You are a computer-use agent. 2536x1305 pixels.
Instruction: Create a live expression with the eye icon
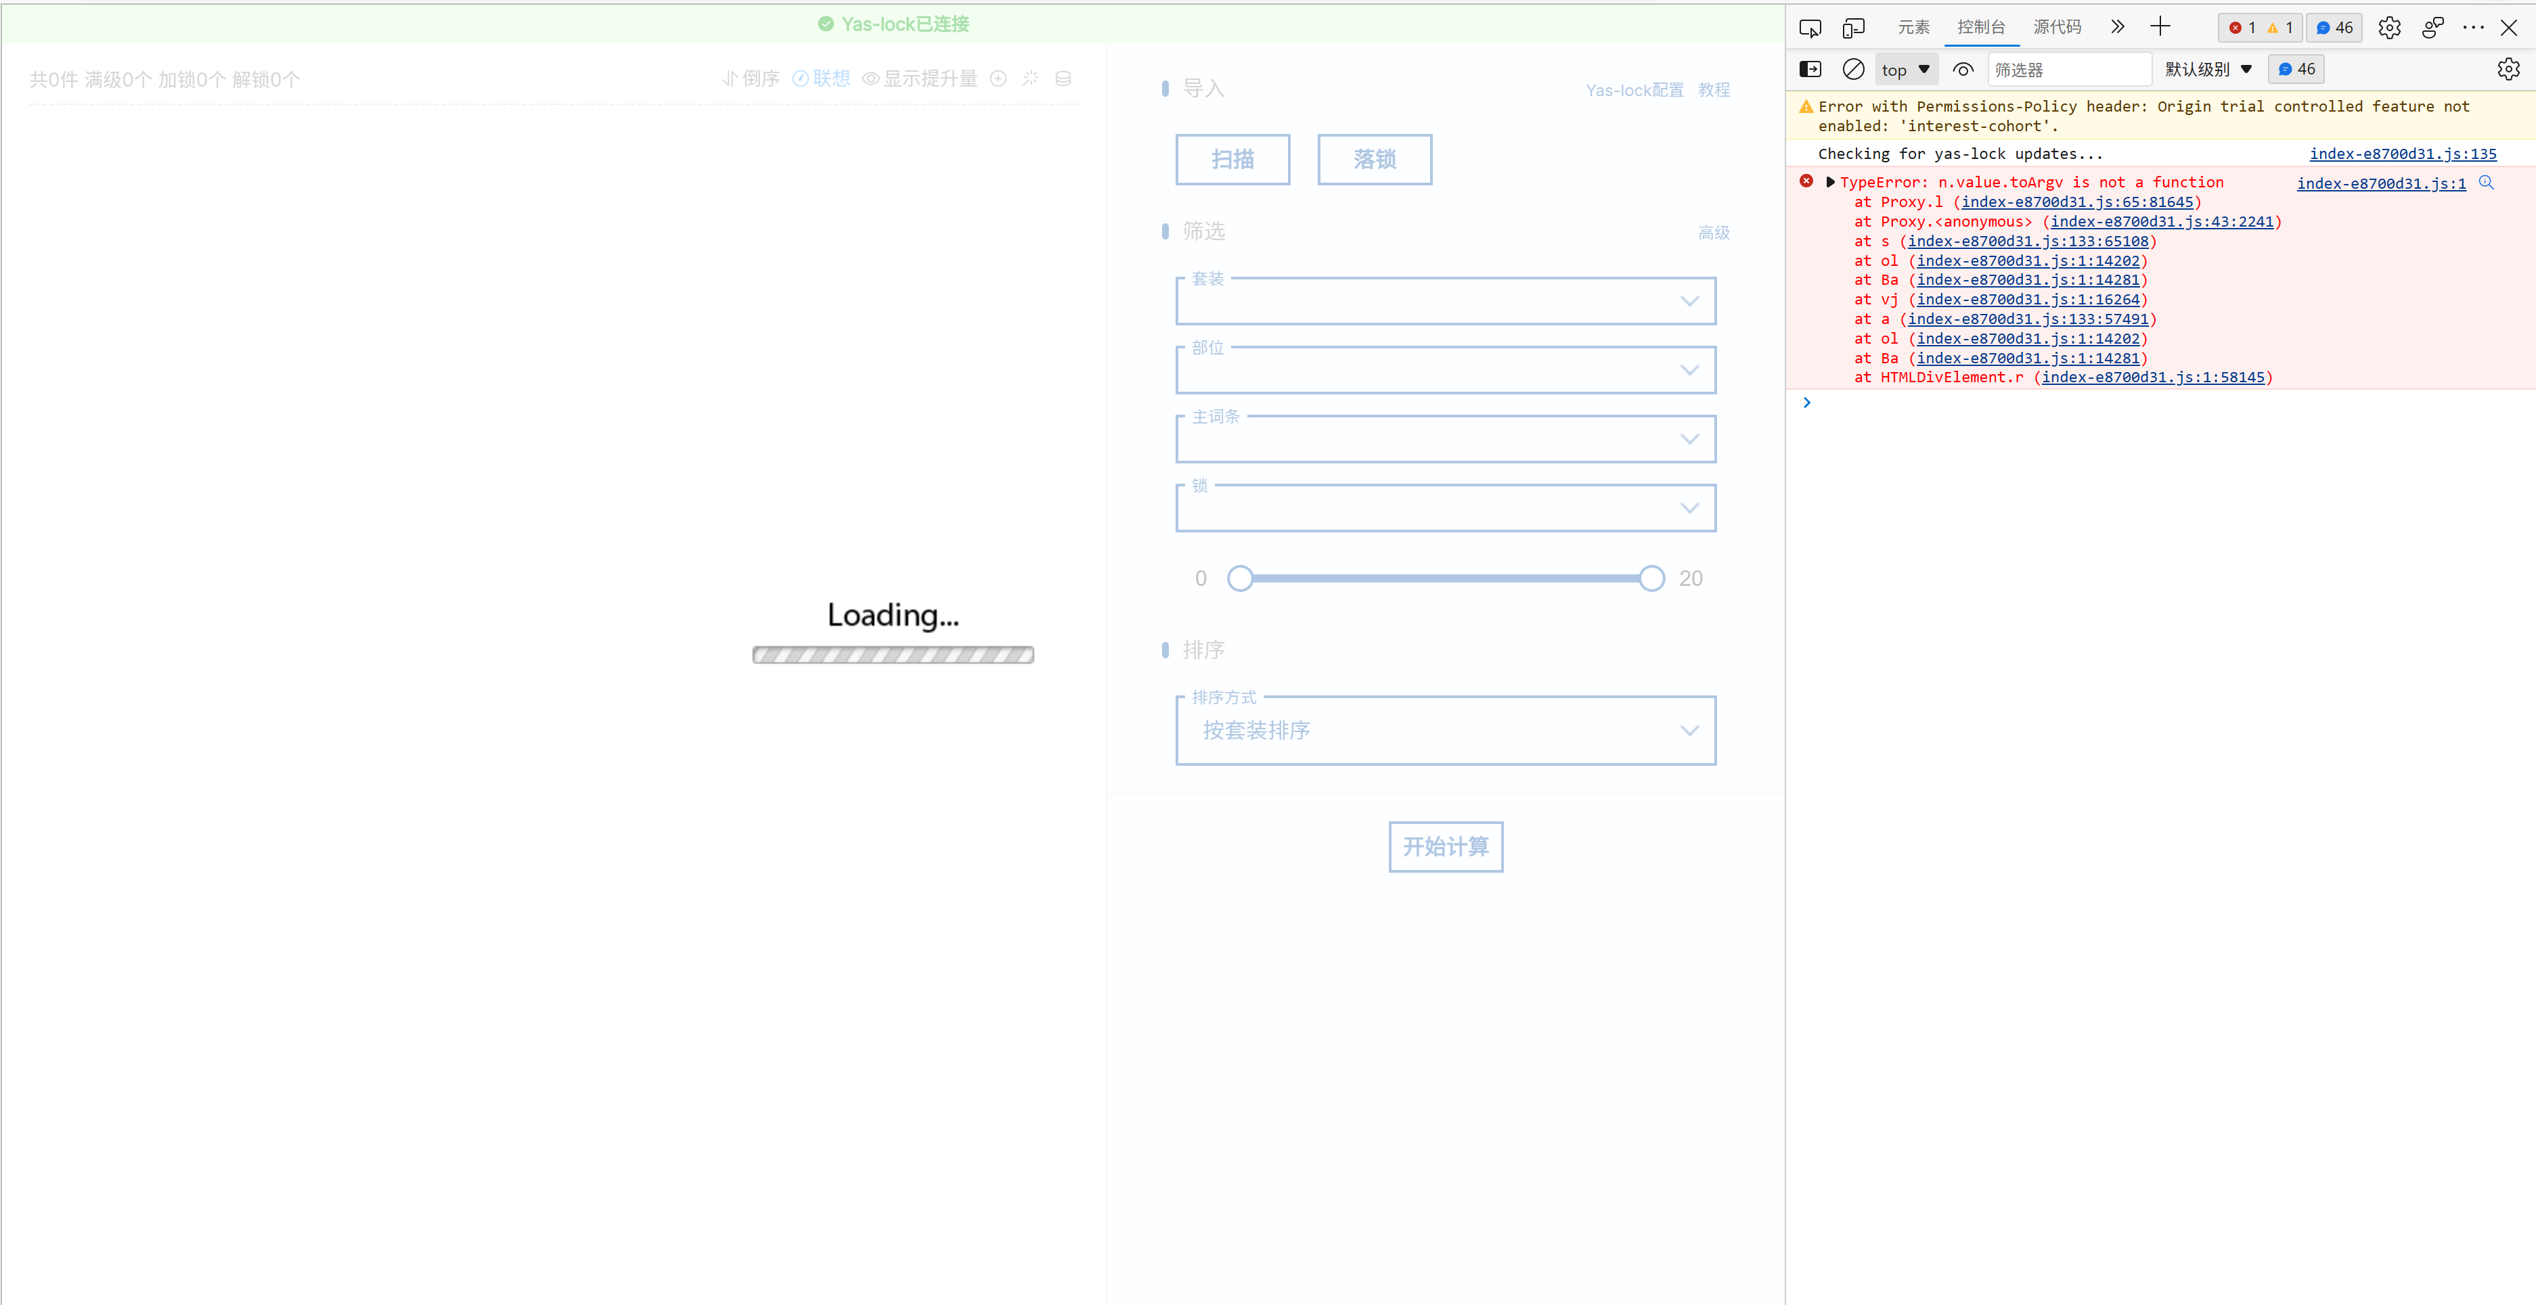[1964, 69]
